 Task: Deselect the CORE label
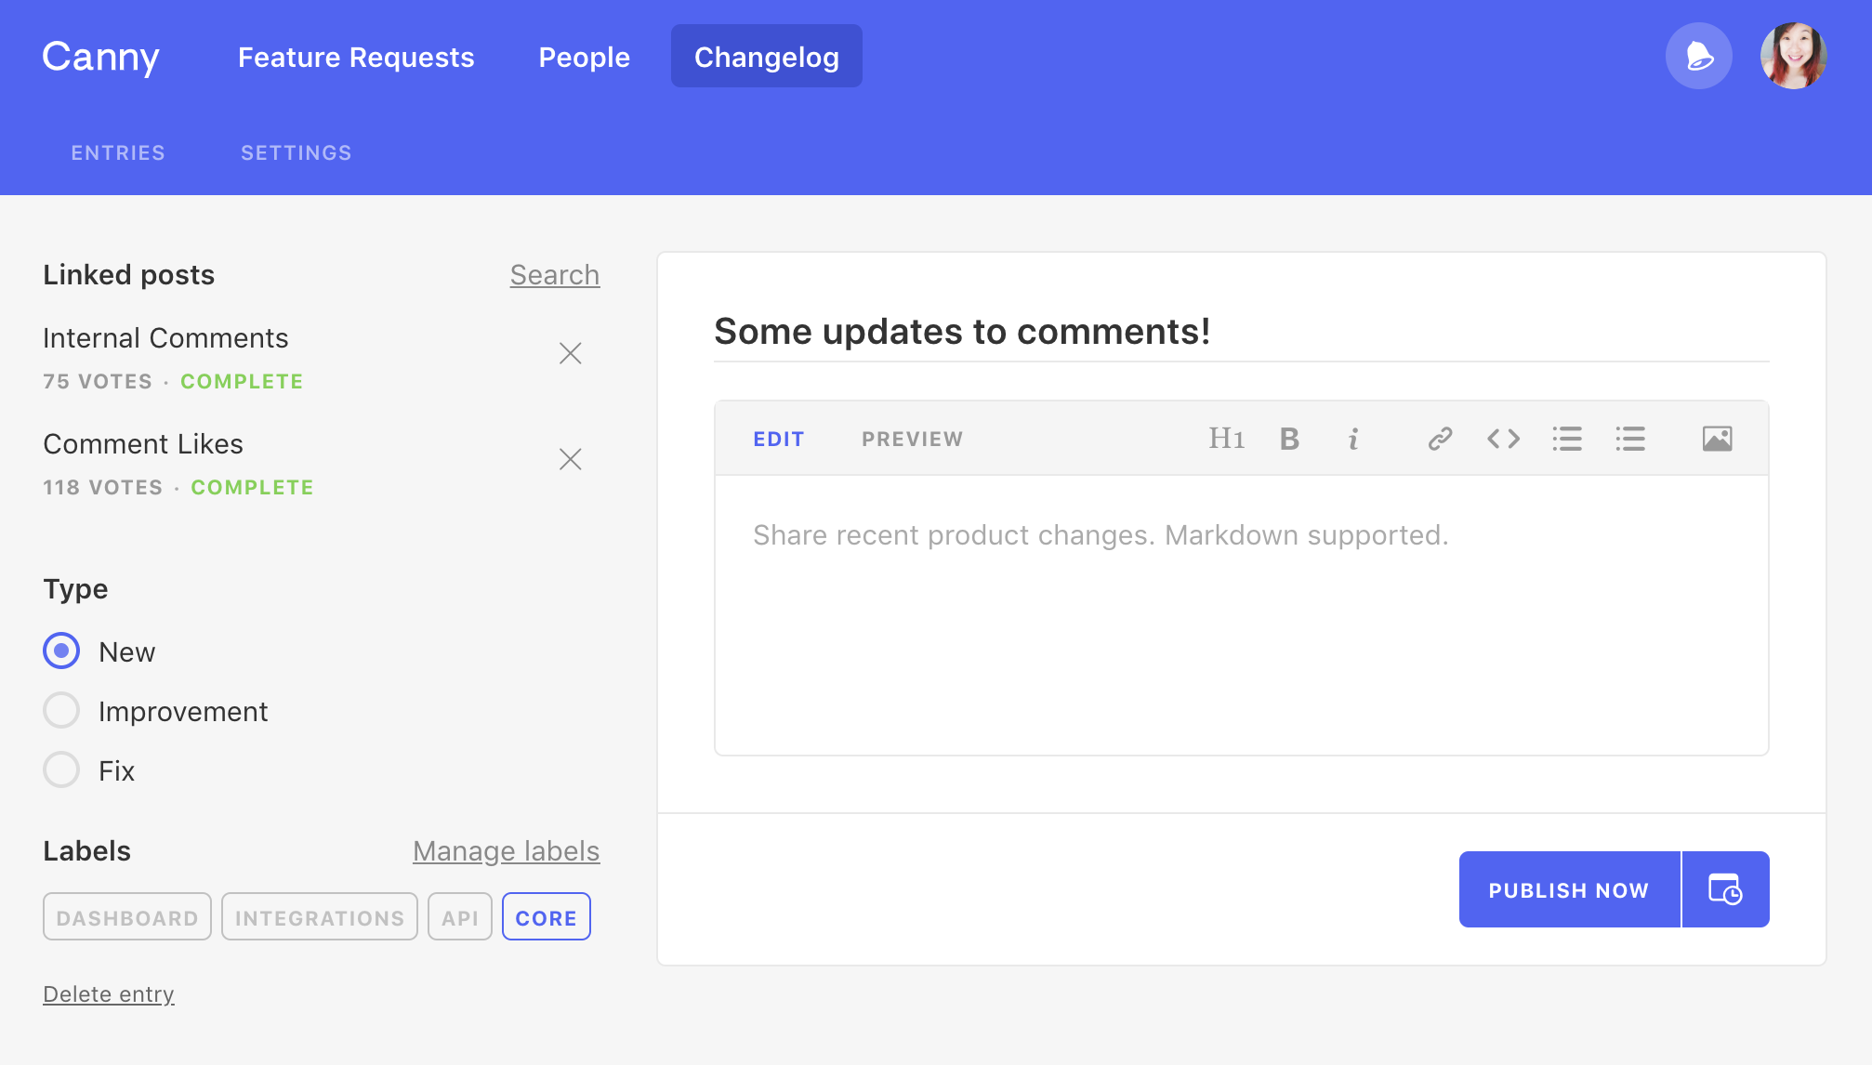click(x=547, y=917)
